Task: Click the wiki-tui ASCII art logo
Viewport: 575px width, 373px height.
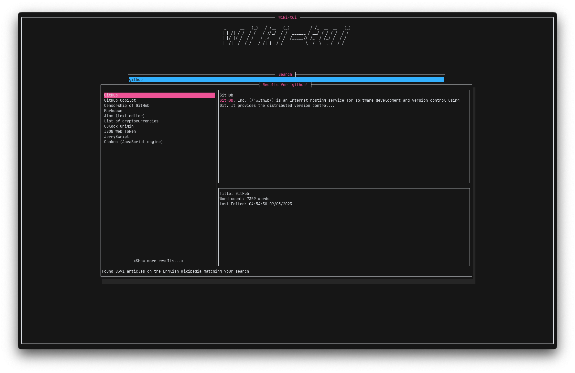Action: pos(287,36)
